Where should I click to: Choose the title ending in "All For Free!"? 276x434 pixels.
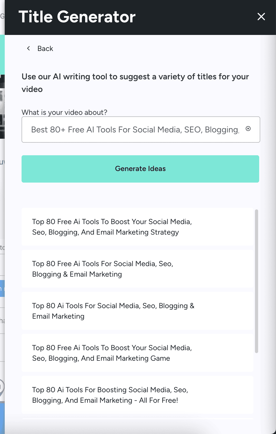[137, 395]
